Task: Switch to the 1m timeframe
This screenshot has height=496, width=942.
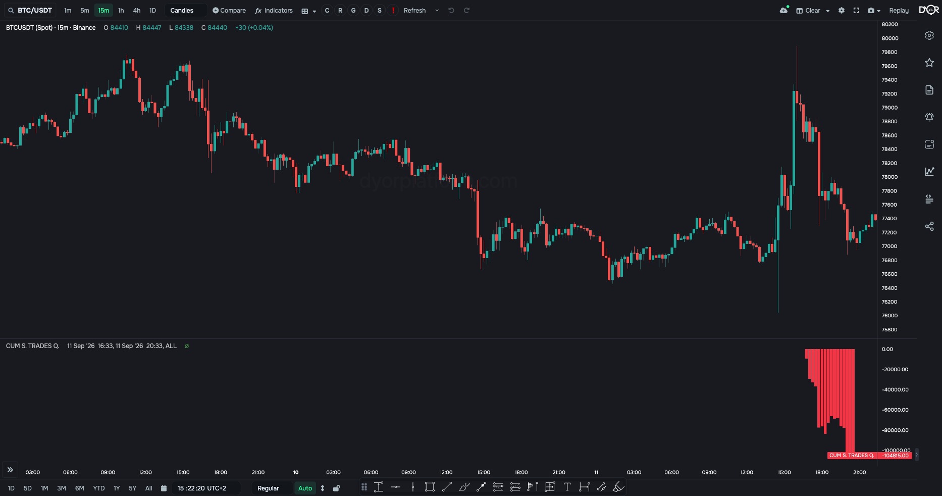Action: point(68,11)
